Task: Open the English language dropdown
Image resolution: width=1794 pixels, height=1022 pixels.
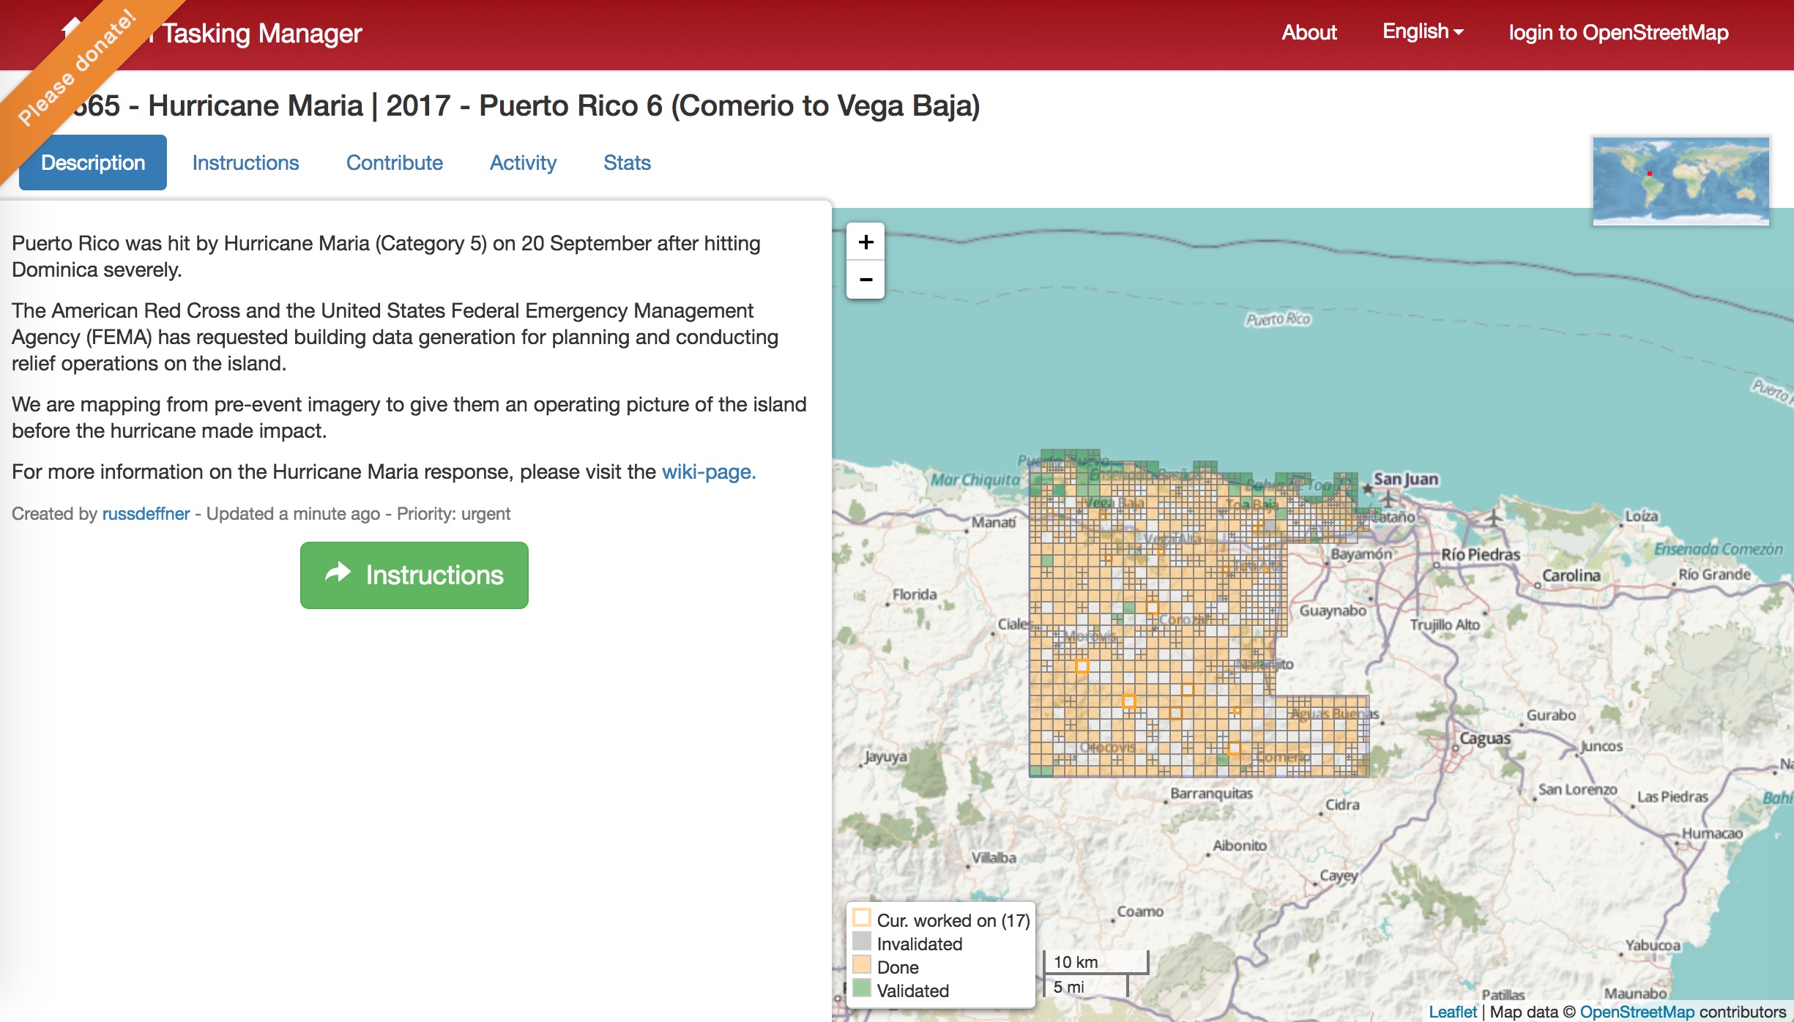Action: coord(1421,32)
